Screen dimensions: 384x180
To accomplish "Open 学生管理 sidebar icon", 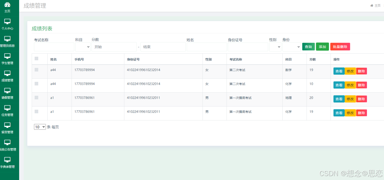I will pyautogui.click(x=7, y=56).
